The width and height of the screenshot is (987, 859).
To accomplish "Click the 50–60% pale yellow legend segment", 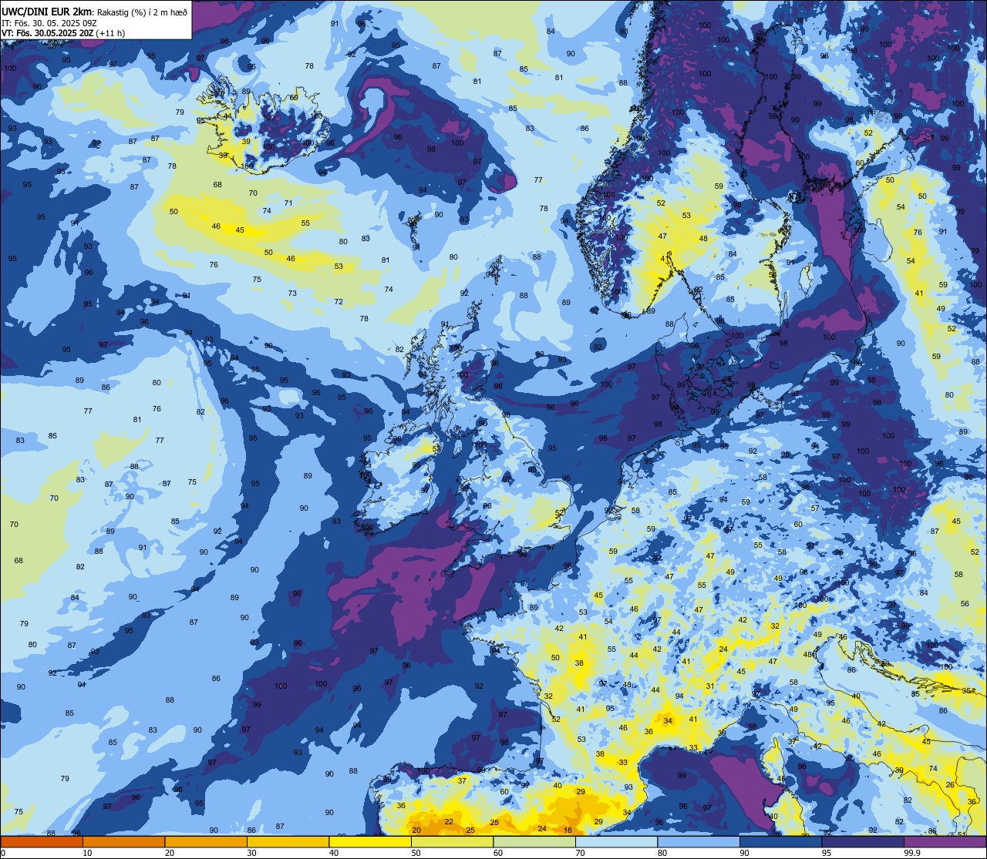I will point(452,841).
